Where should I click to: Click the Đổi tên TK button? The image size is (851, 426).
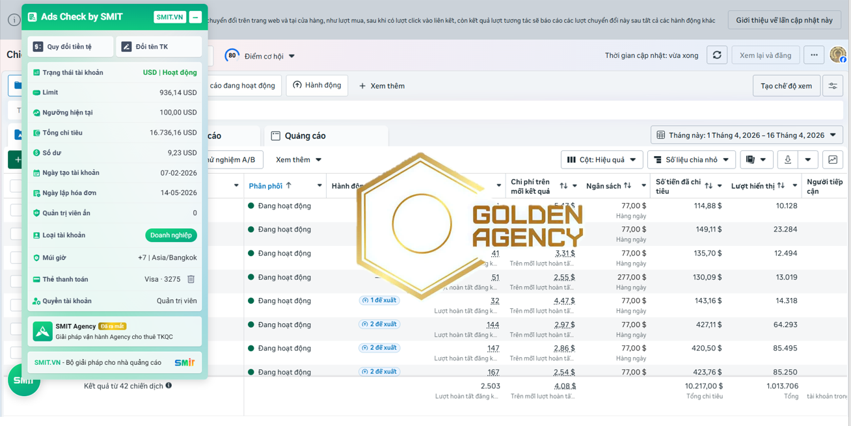(159, 47)
